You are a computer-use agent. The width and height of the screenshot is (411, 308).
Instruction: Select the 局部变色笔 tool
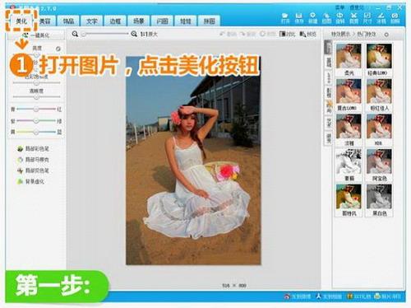33,170
